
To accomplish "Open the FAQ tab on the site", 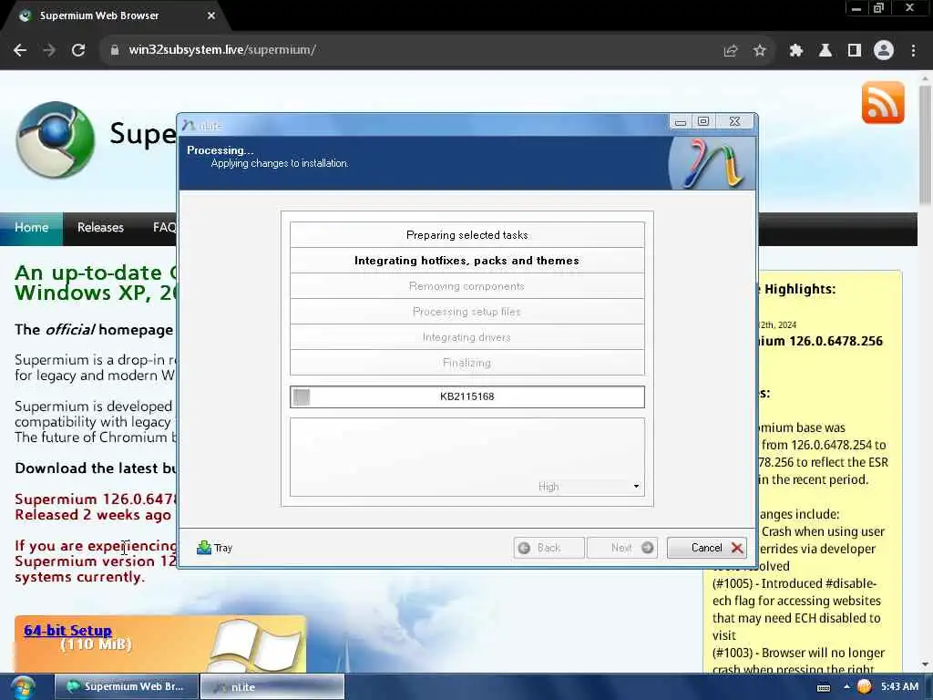I will pyautogui.click(x=162, y=228).
